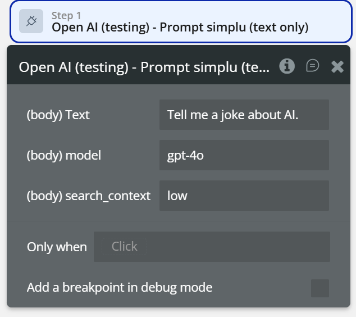Click the 'Only when' label
The image size is (356, 317).
57,247
